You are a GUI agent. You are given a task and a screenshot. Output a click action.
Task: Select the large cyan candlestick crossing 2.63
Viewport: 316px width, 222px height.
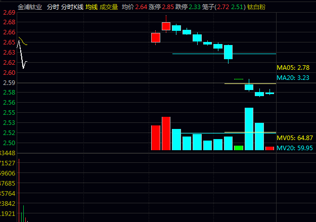229,52
